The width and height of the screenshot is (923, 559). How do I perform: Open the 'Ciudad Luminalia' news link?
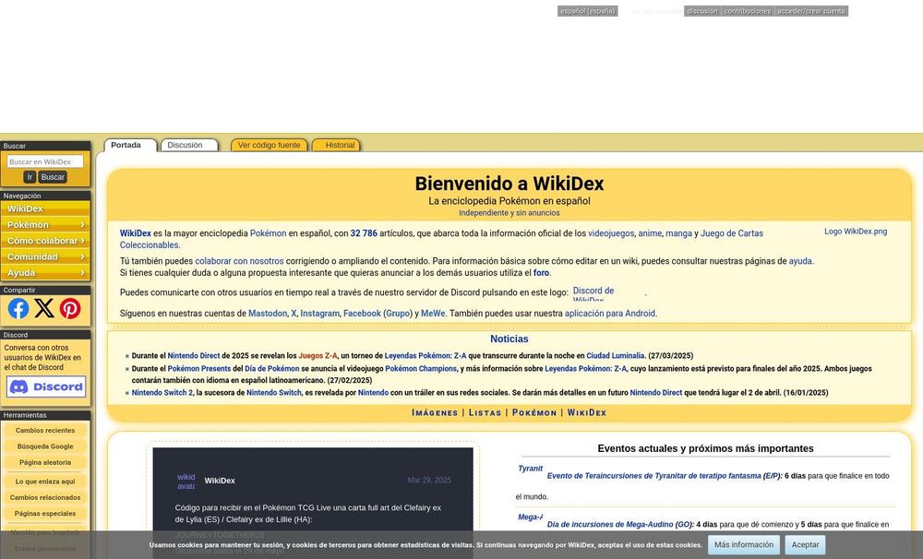pos(615,355)
